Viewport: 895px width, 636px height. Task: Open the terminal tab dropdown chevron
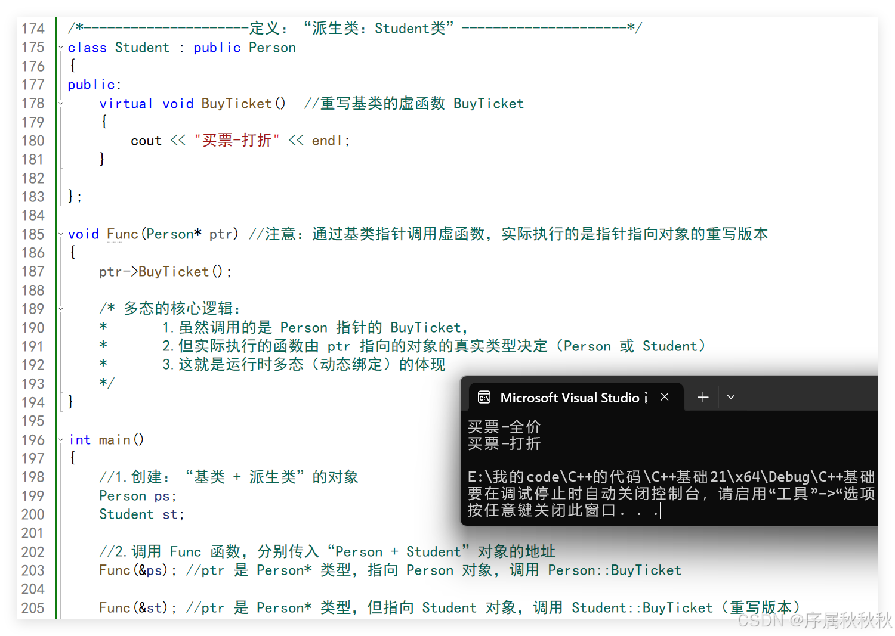pyautogui.click(x=731, y=397)
